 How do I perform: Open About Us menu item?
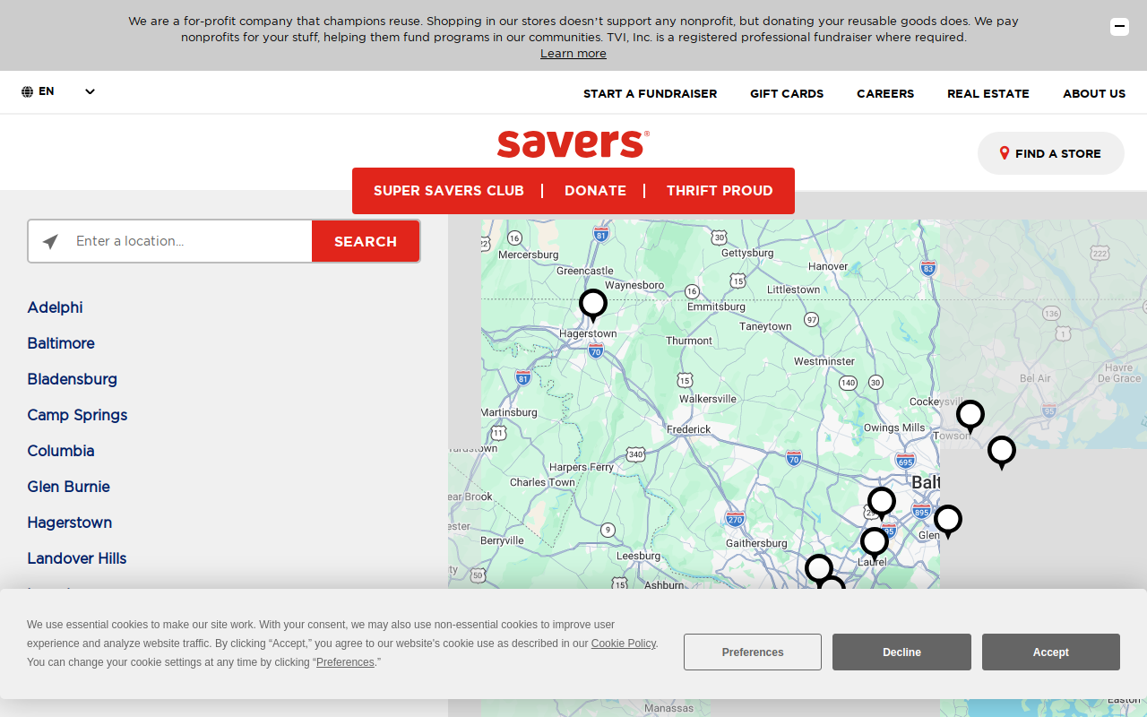click(x=1094, y=93)
